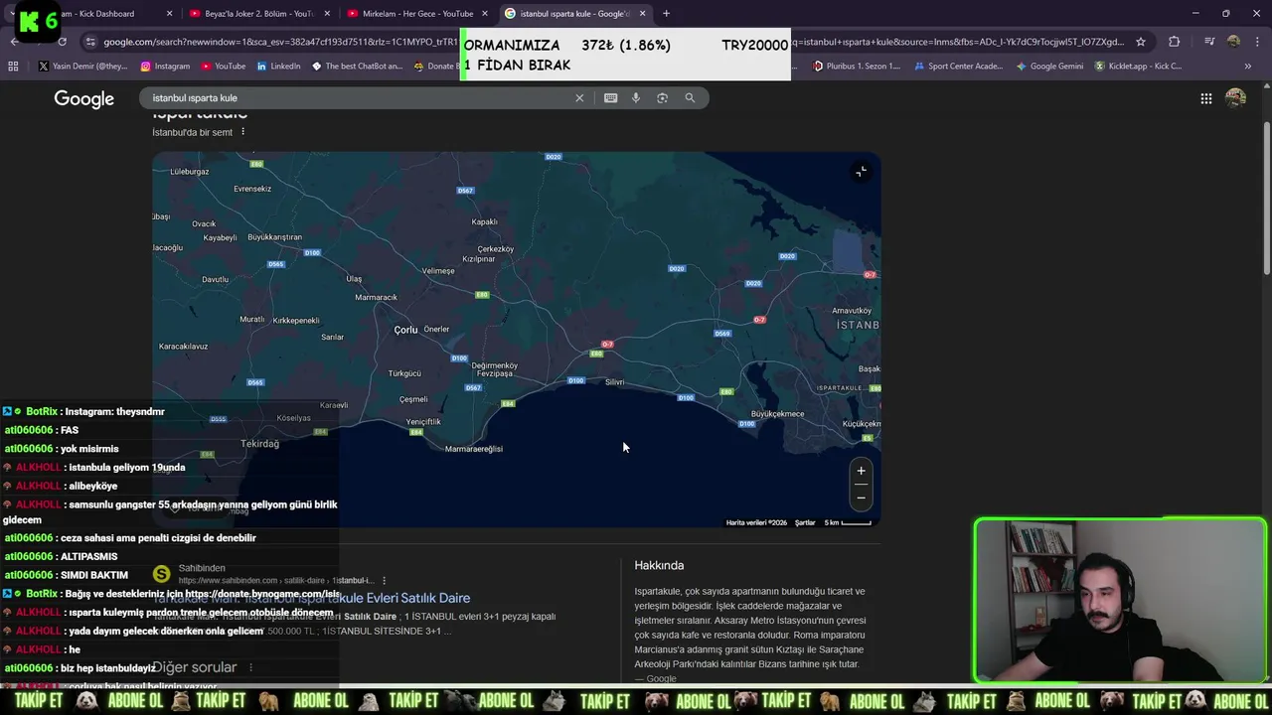Screen dimensions: 1272x715
Task: Submit search with the magnifier icon
Action: coord(690,98)
